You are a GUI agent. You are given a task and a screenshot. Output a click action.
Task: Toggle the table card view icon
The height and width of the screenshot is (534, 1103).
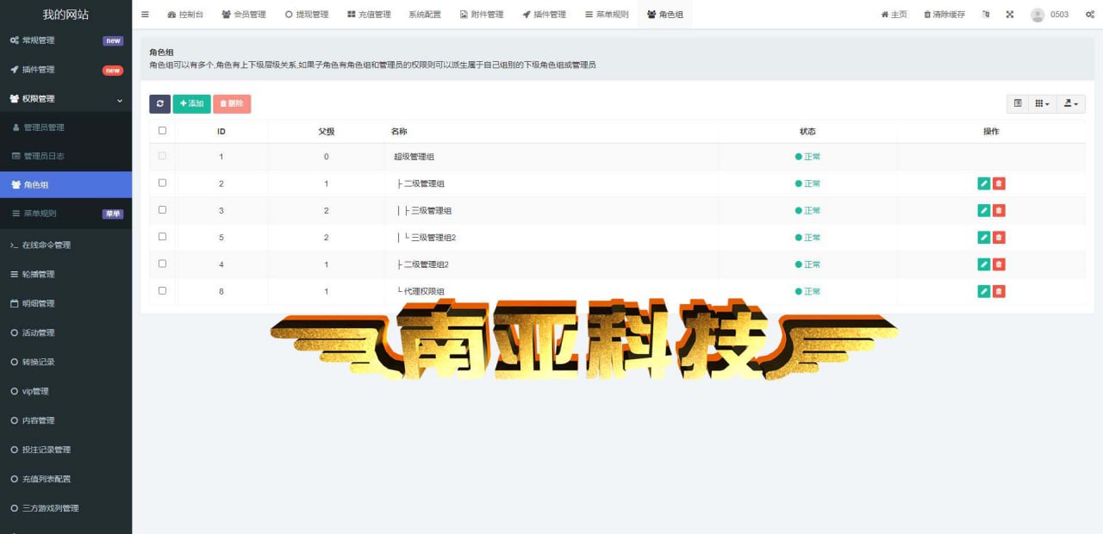click(x=1018, y=103)
